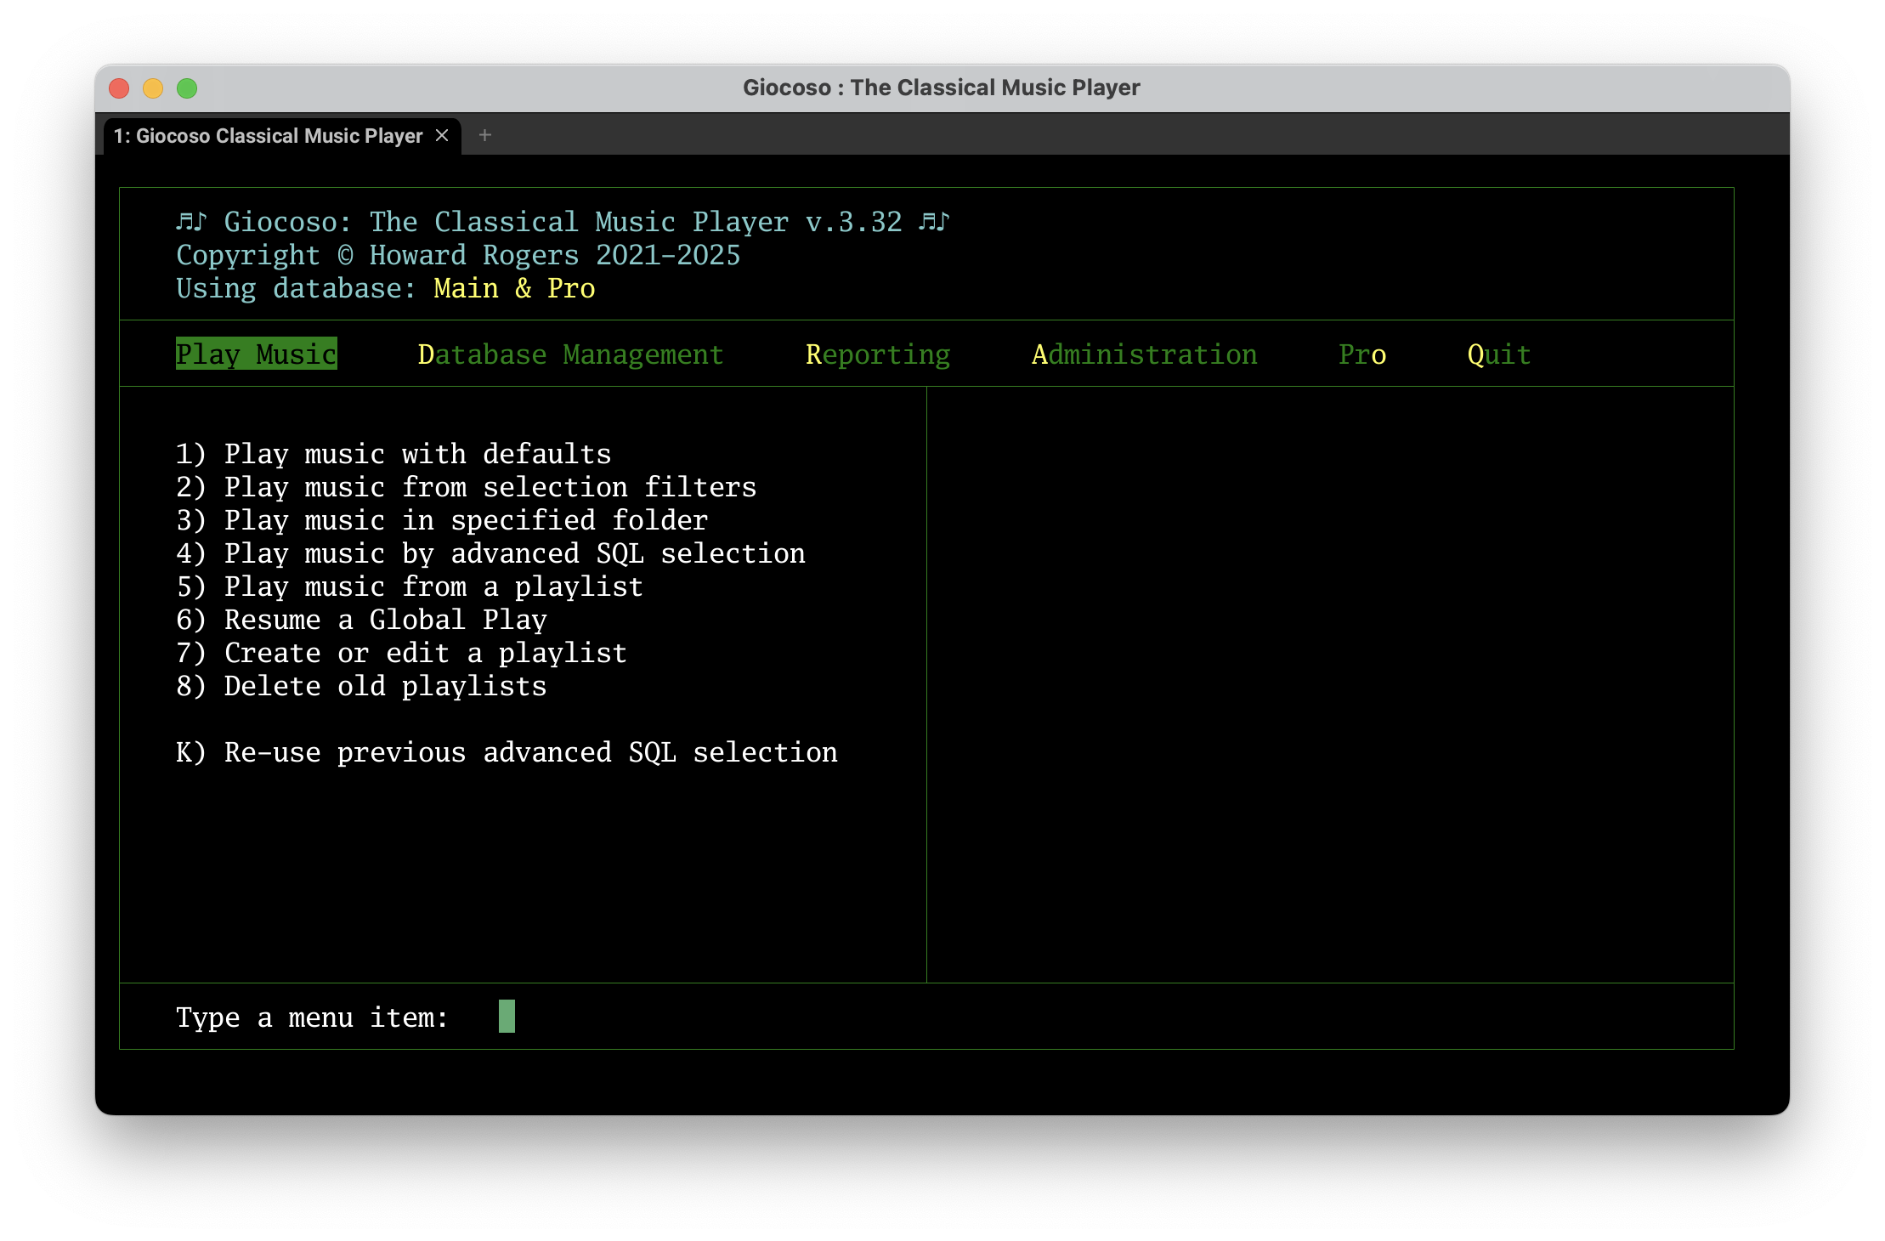Close the Giocoso Classical Music Player tab
Screen dimensions: 1885x1241
pos(443,135)
